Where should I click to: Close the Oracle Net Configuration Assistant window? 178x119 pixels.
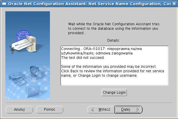(x=174, y=4)
